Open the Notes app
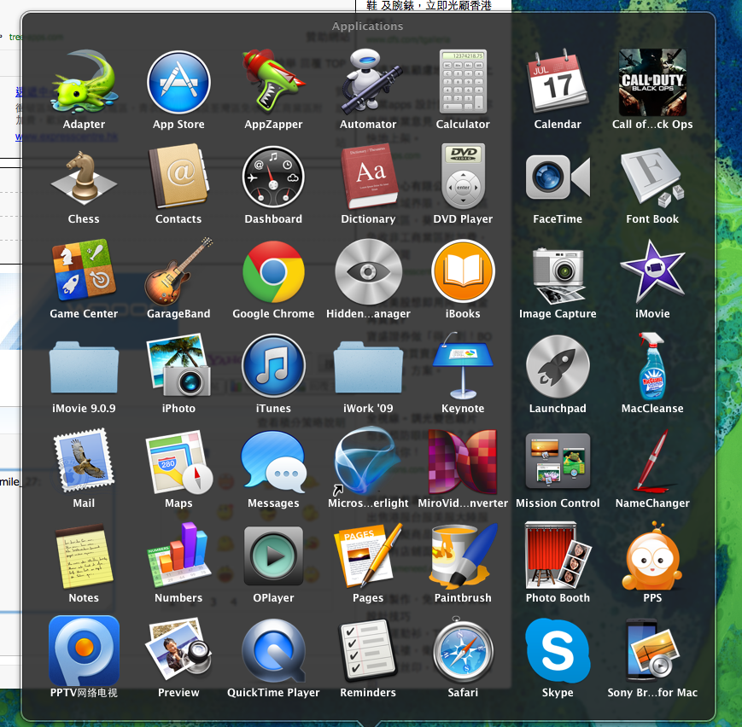Viewport: 742px width, 727px height. (84, 556)
